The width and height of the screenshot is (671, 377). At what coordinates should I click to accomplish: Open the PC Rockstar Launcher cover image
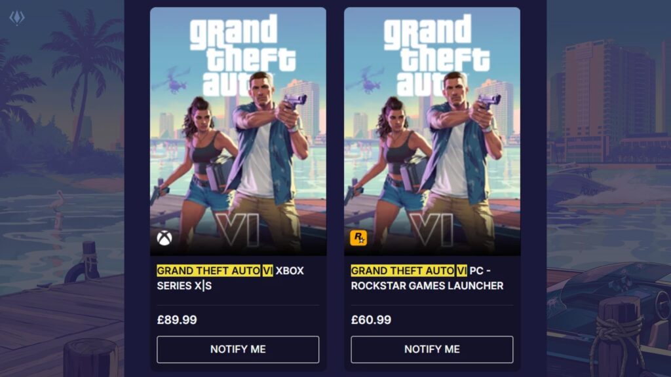[432, 131]
